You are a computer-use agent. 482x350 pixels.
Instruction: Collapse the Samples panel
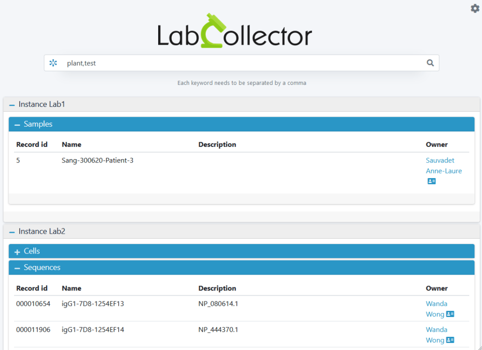click(17, 124)
